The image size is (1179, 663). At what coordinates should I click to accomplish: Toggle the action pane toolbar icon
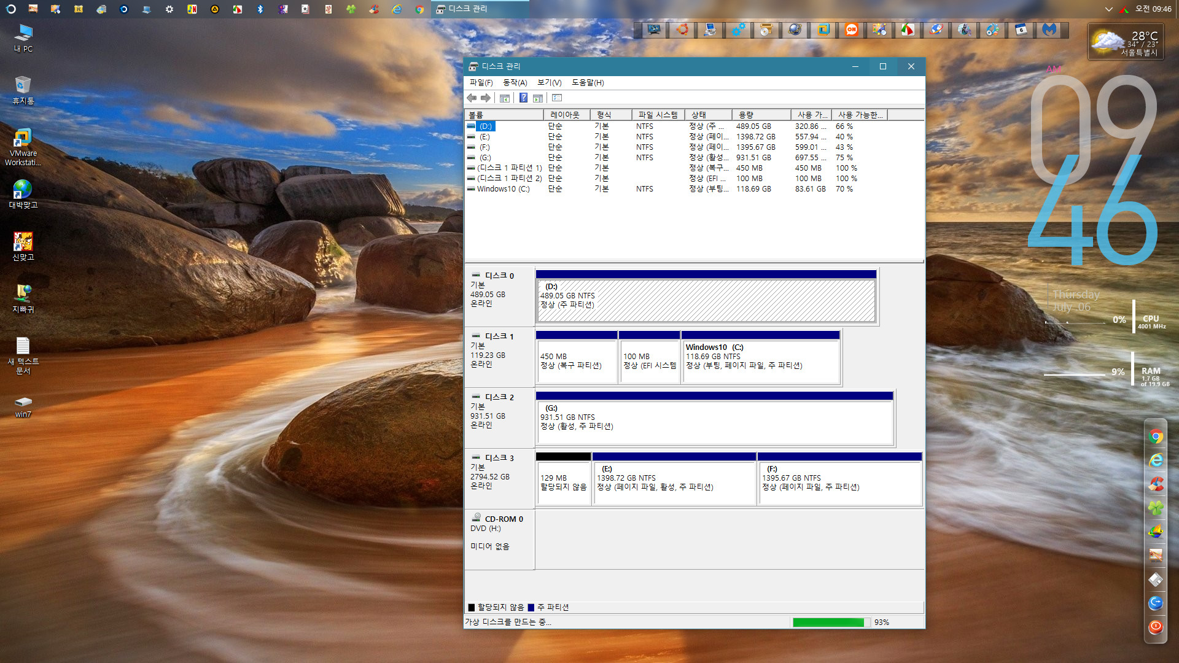(x=538, y=98)
